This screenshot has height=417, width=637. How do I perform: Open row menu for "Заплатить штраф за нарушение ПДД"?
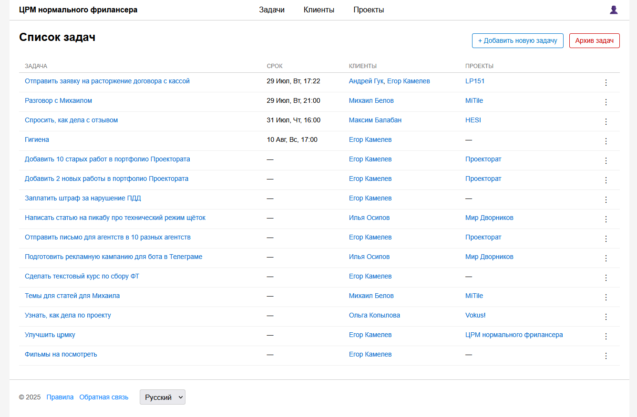[606, 199]
